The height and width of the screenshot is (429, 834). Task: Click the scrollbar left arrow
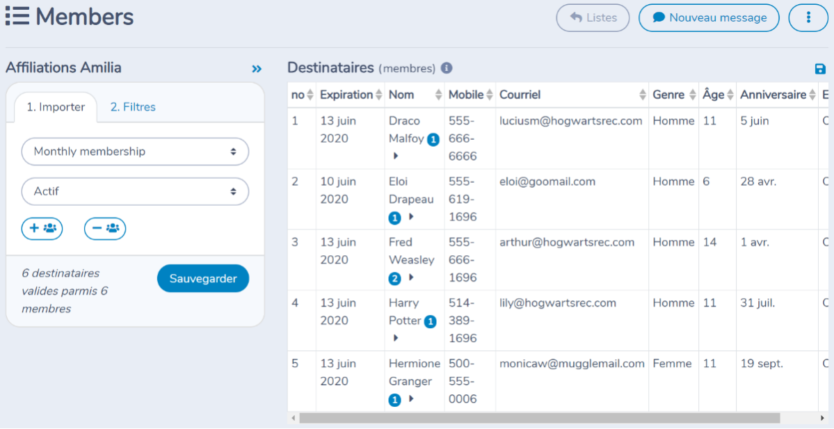(294, 419)
